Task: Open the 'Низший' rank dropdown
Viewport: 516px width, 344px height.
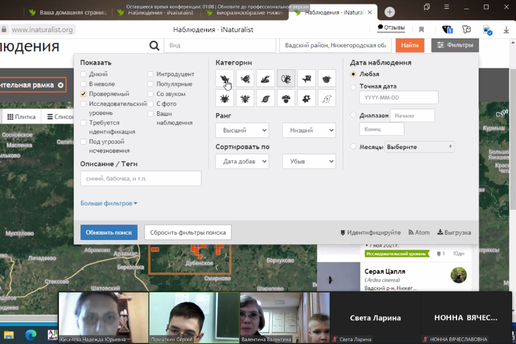Action: click(309, 130)
